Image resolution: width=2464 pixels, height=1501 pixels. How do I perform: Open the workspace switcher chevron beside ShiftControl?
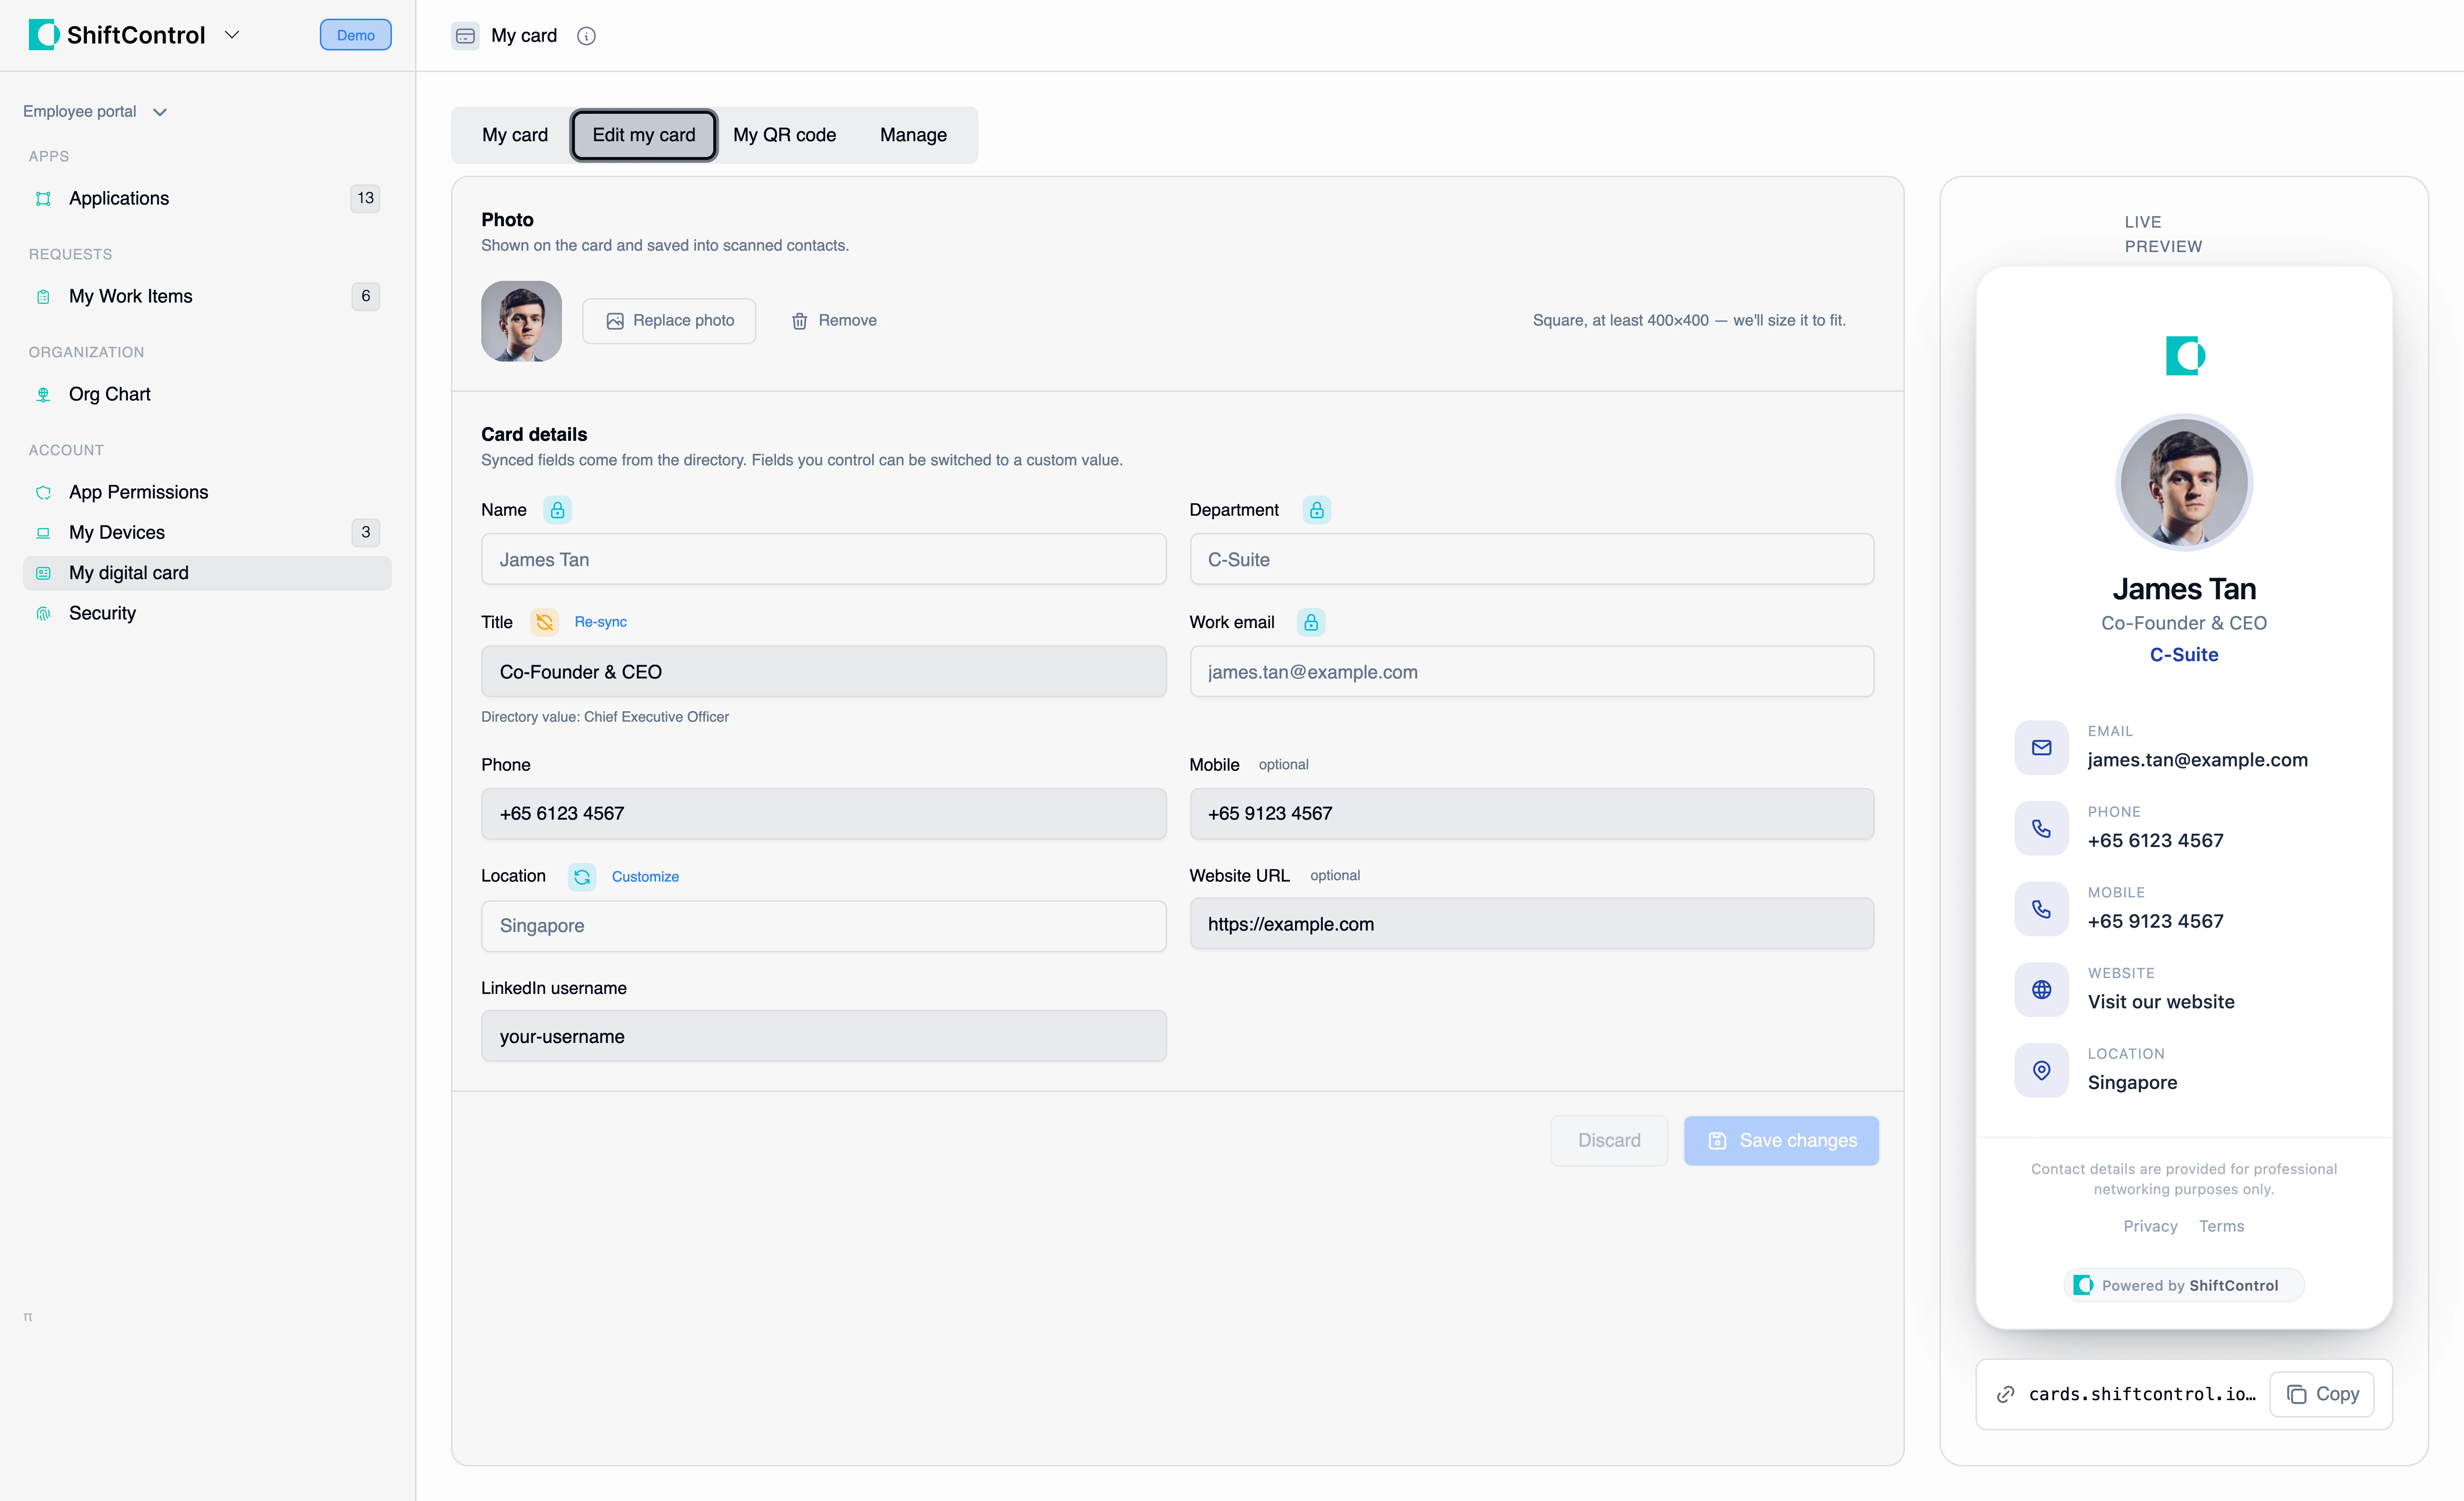point(232,35)
